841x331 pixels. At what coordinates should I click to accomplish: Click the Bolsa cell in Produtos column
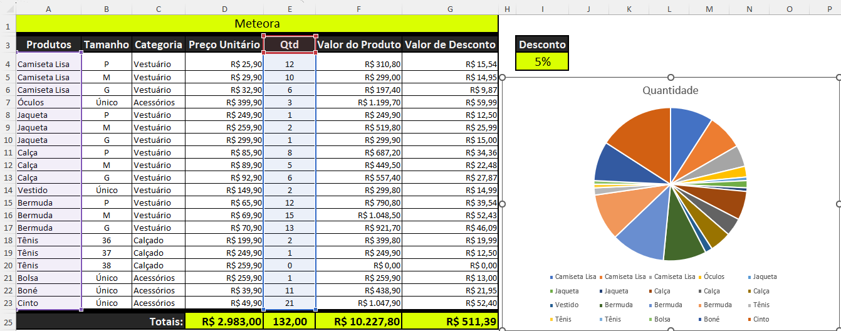click(x=49, y=278)
